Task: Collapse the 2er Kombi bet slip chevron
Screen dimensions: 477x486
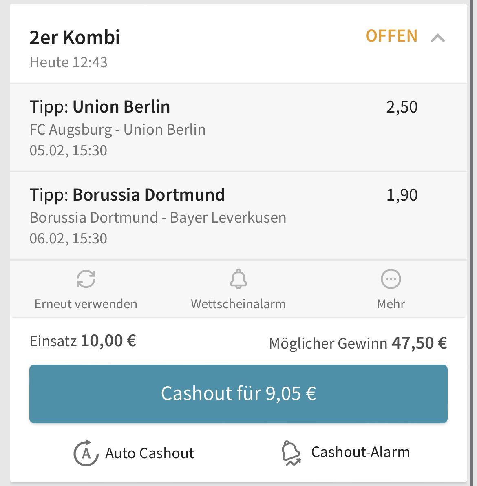Action: coord(437,38)
